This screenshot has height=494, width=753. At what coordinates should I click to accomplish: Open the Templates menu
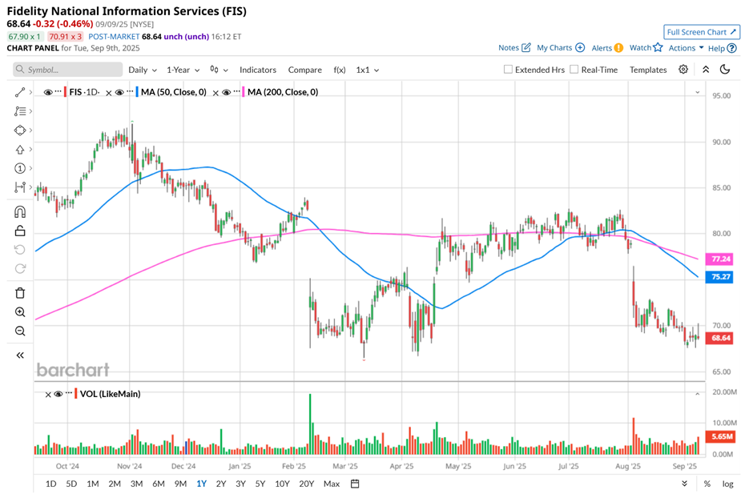[648, 70]
